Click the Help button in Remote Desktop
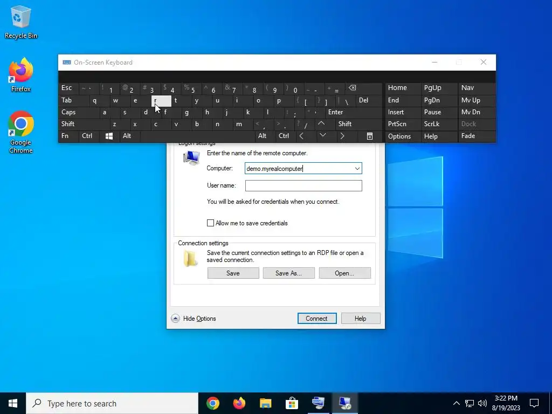This screenshot has width=552, height=414. pyautogui.click(x=361, y=319)
